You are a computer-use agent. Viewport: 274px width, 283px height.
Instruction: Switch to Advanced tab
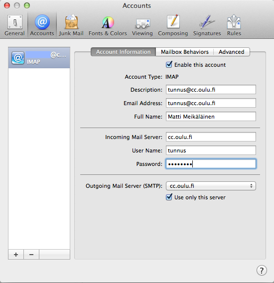pyautogui.click(x=231, y=52)
